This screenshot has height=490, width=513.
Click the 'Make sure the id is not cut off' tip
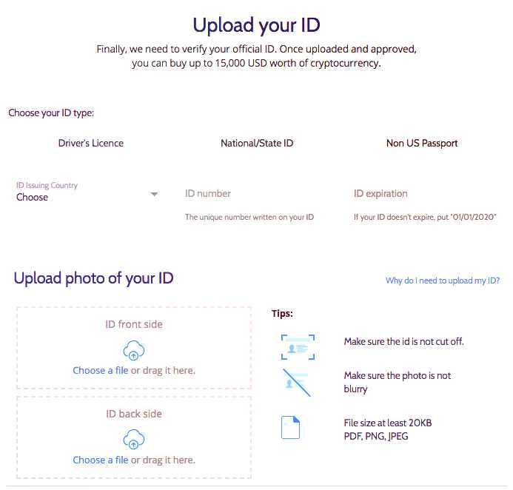403,341
